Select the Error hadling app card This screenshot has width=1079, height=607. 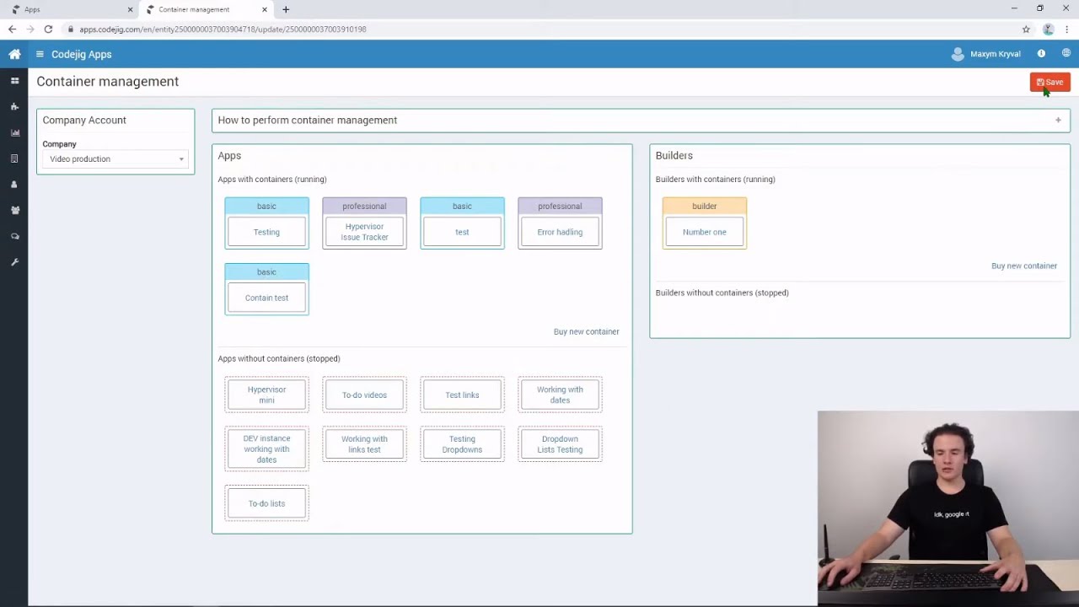[560, 223]
